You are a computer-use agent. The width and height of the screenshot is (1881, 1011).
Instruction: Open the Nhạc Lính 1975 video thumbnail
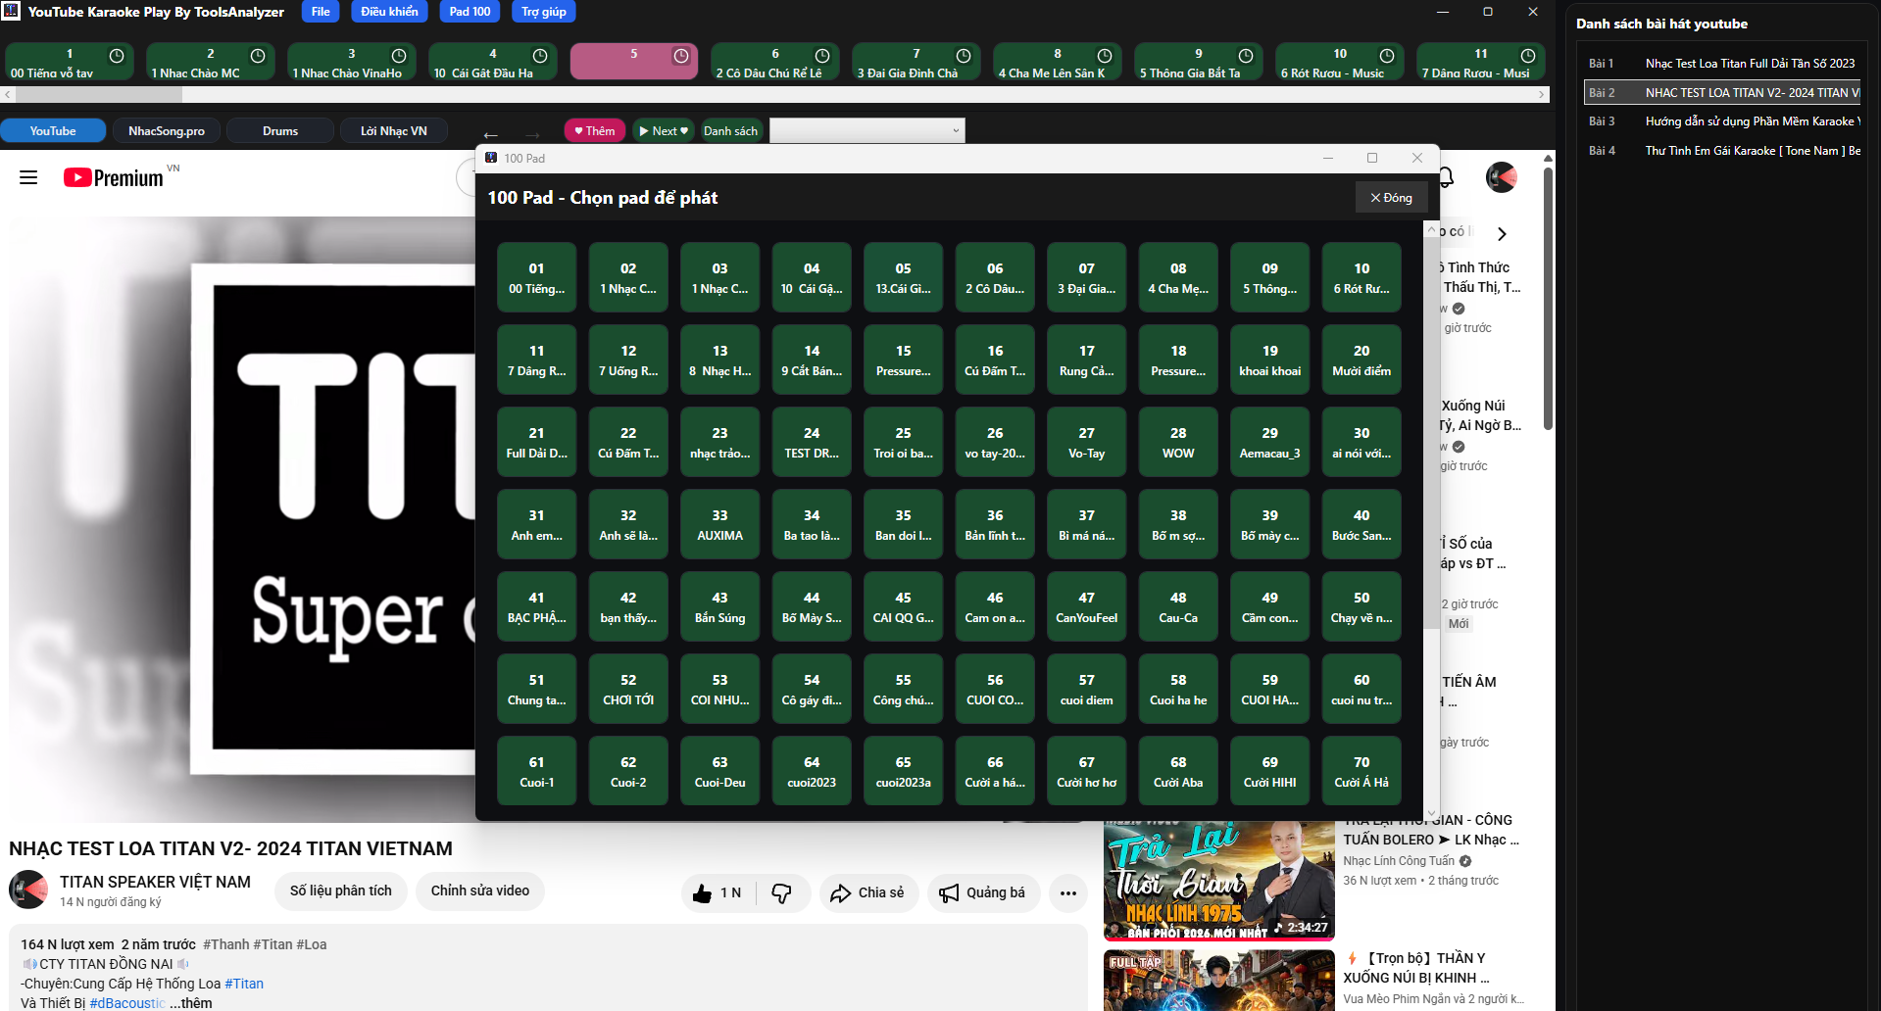[1219, 881]
